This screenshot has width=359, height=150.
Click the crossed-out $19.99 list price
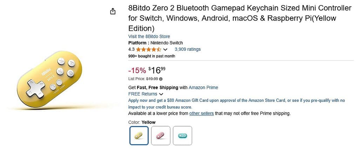(x=152, y=79)
